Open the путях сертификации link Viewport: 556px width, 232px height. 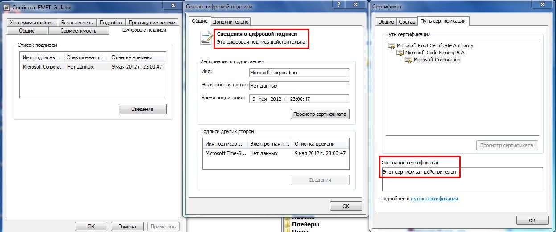pyautogui.click(x=434, y=199)
